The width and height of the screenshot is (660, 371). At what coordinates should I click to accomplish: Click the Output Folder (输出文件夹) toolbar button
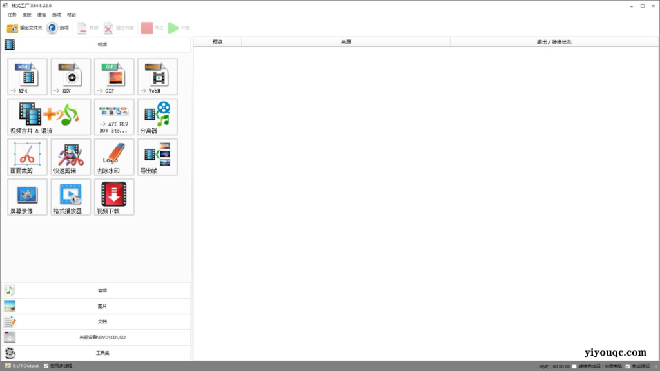[x=24, y=28]
